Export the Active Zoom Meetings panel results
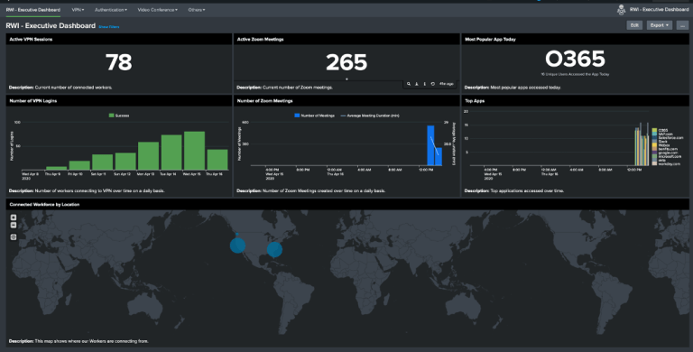The width and height of the screenshot is (693, 352). coord(417,84)
